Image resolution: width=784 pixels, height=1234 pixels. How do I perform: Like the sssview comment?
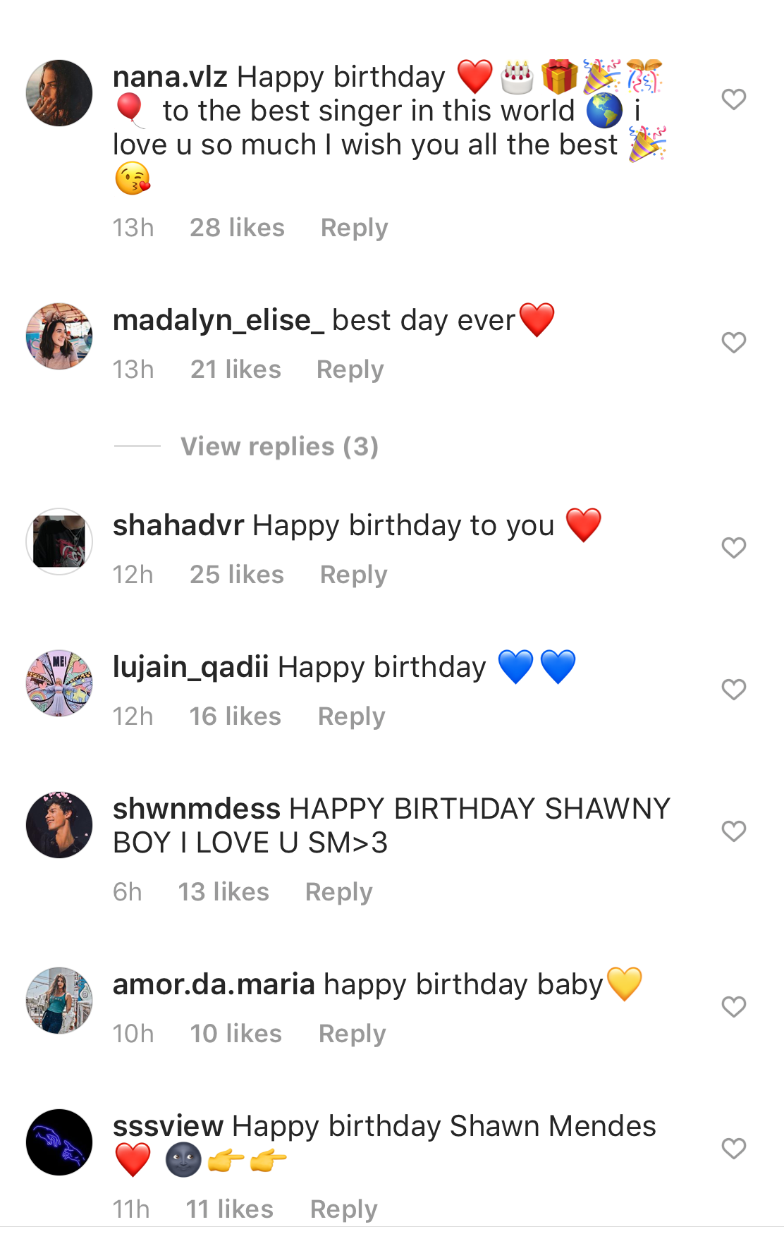[x=733, y=1149]
